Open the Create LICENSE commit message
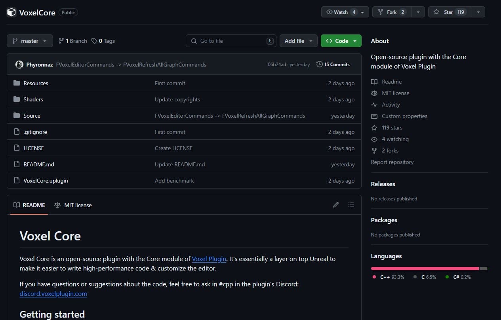Image resolution: width=501 pixels, height=320 pixels. [x=173, y=148]
